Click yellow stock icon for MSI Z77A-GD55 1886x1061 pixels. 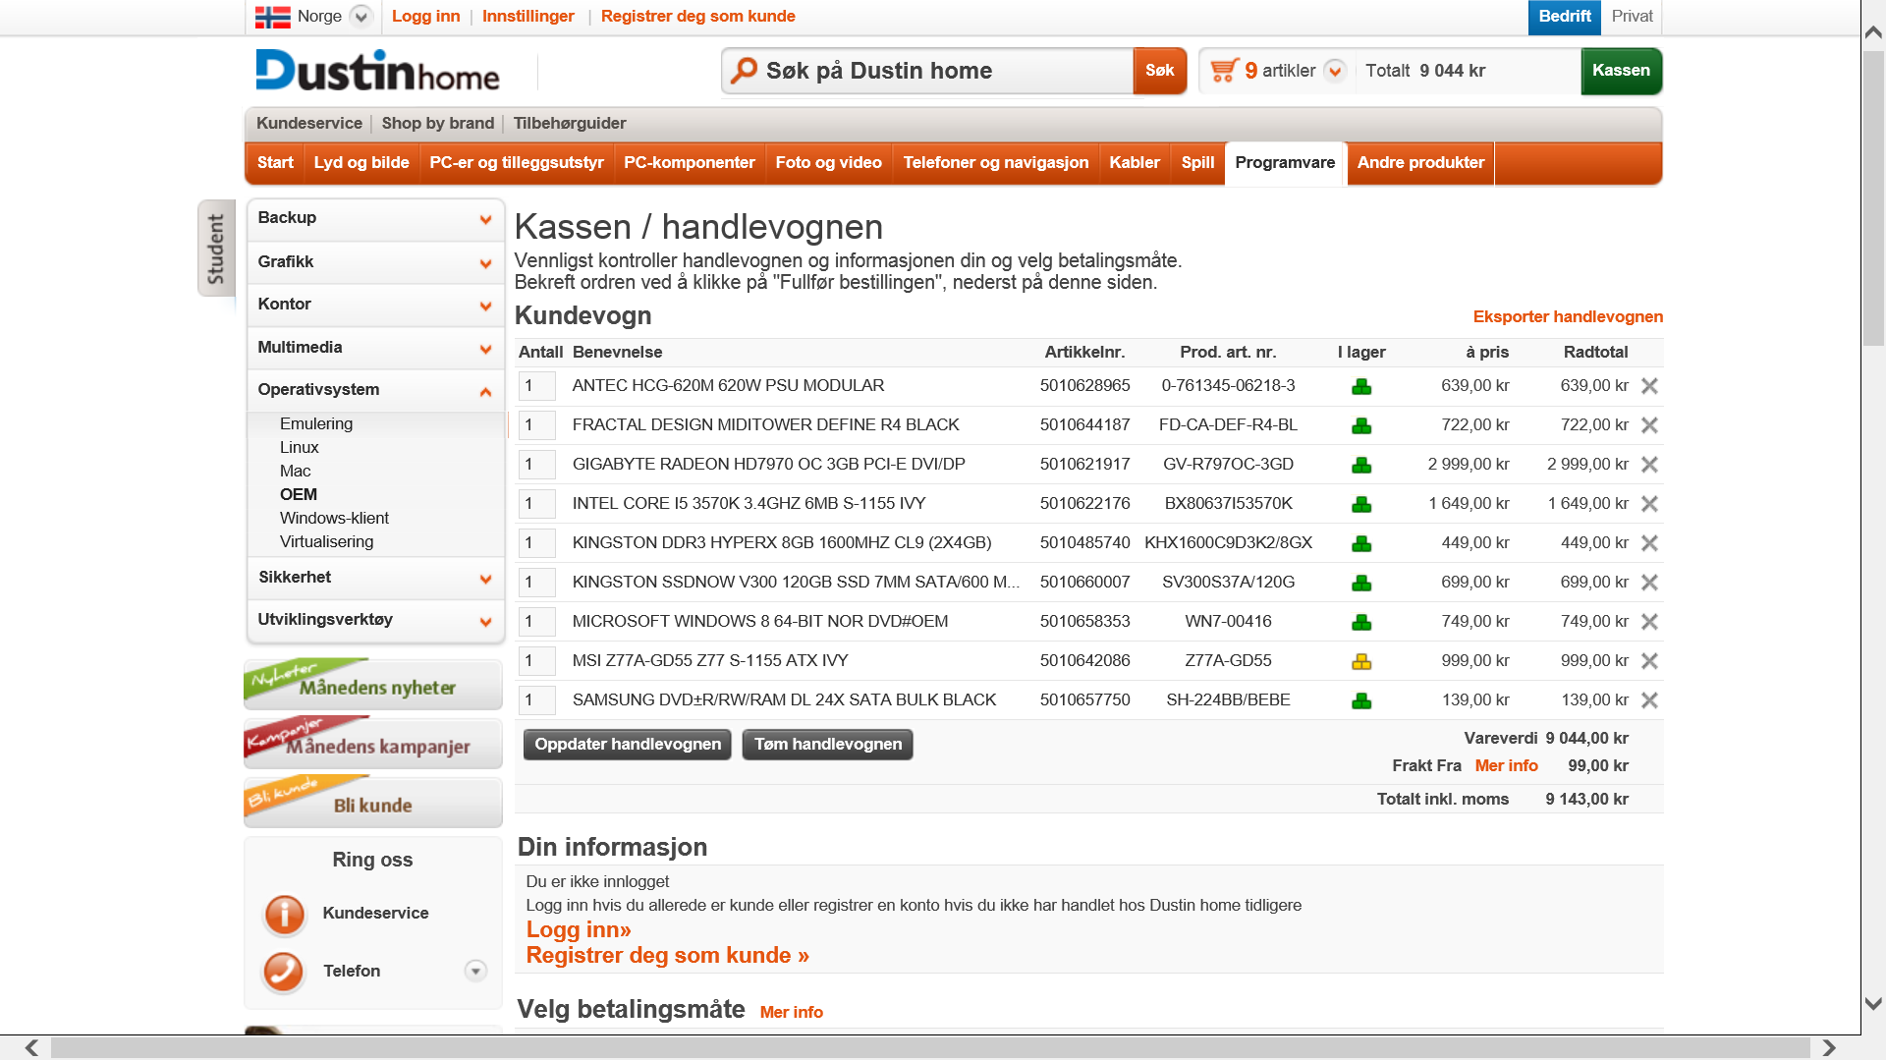tap(1361, 661)
